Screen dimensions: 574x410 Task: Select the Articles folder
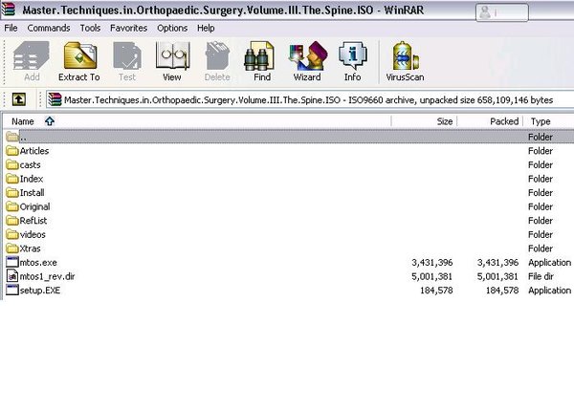point(33,151)
